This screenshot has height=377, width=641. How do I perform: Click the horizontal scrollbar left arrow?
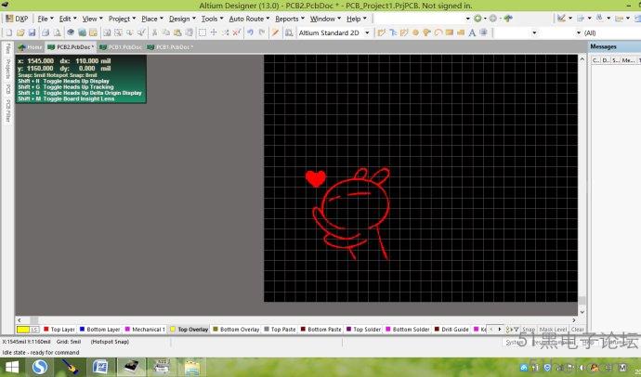coord(20,320)
